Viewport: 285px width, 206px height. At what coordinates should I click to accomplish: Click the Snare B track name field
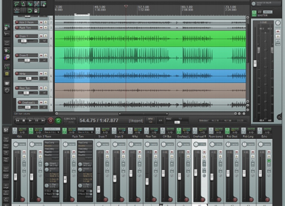click(28, 56)
